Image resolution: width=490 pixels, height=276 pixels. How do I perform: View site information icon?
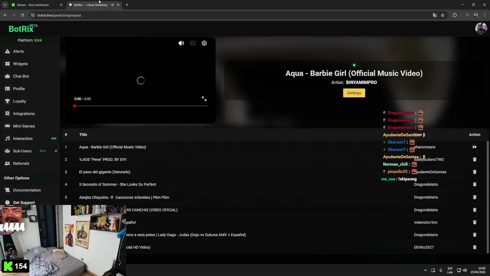(x=33, y=15)
